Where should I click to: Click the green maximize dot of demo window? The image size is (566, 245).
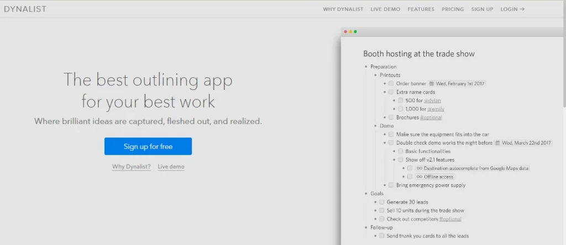(x=355, y=31)
